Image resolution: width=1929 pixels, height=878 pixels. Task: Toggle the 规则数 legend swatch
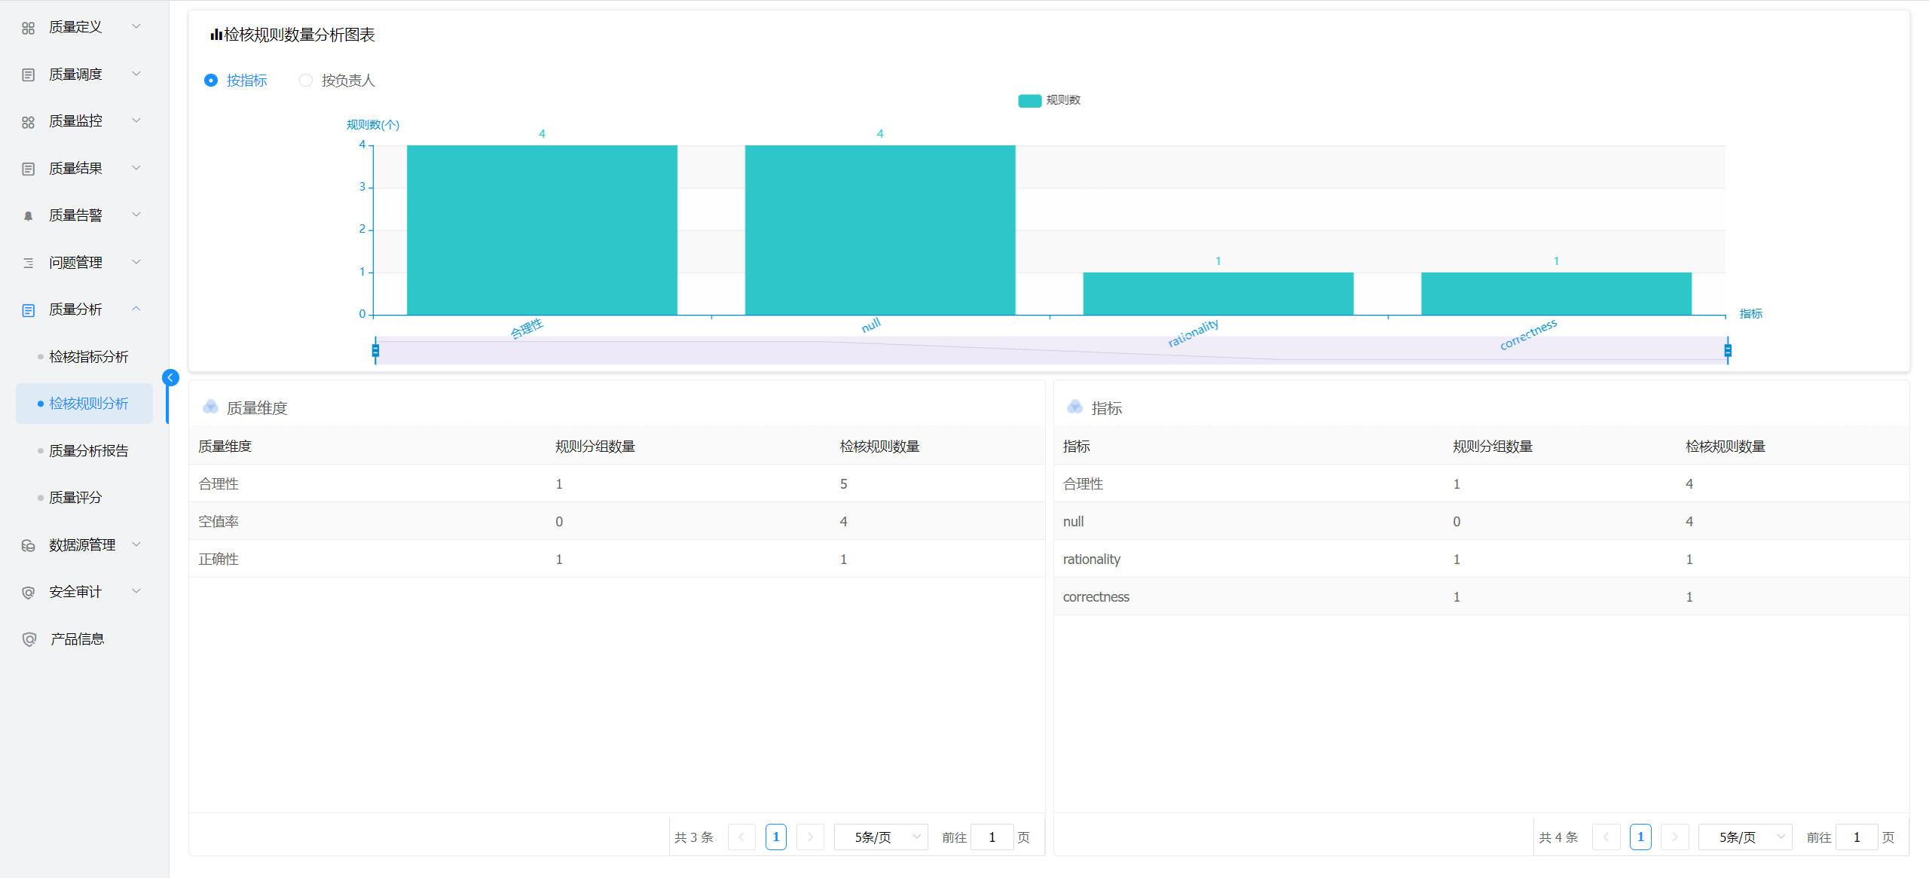point(1029,100)
